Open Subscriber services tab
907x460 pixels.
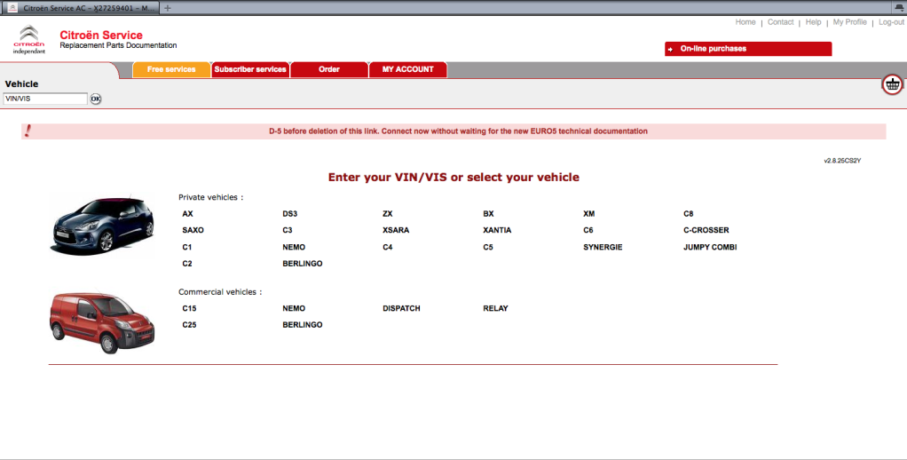pos(250,69)
